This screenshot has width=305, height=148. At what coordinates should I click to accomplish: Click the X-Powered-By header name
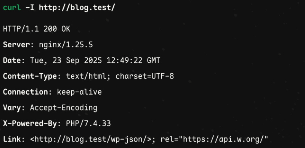coord(30,124)
